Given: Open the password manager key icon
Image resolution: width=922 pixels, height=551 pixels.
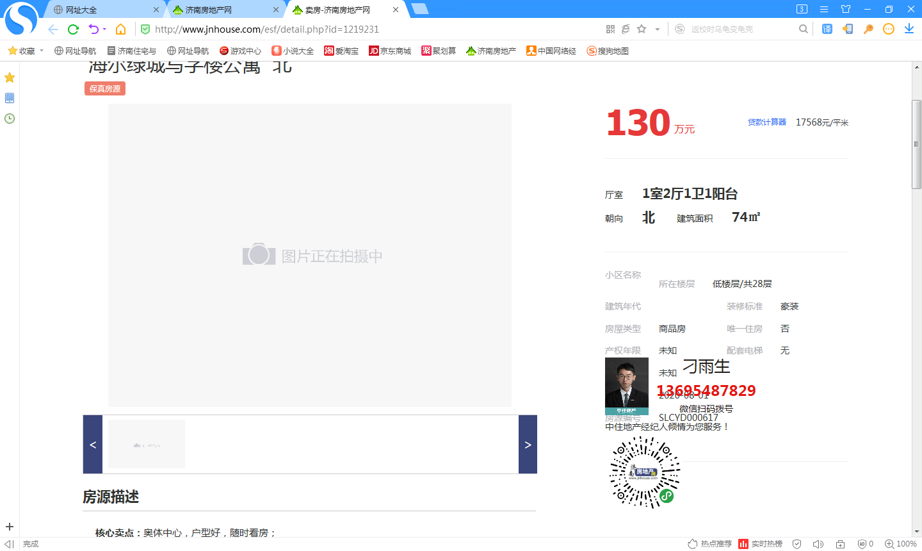Looking at the screenshot, I should [x=868, y=29].
